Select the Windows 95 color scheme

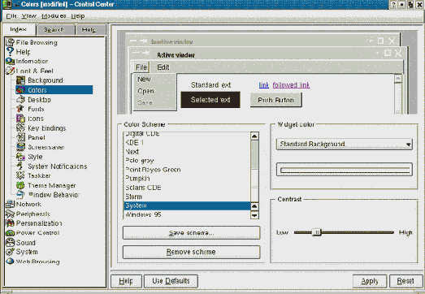point(187,214)
